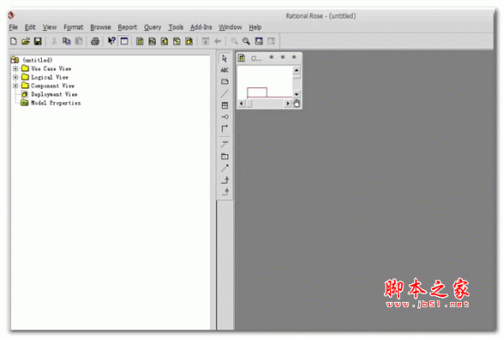This screenshot has height=338, width=503.
Task: Activate the context help arrow-question icon
Action: 111,41
